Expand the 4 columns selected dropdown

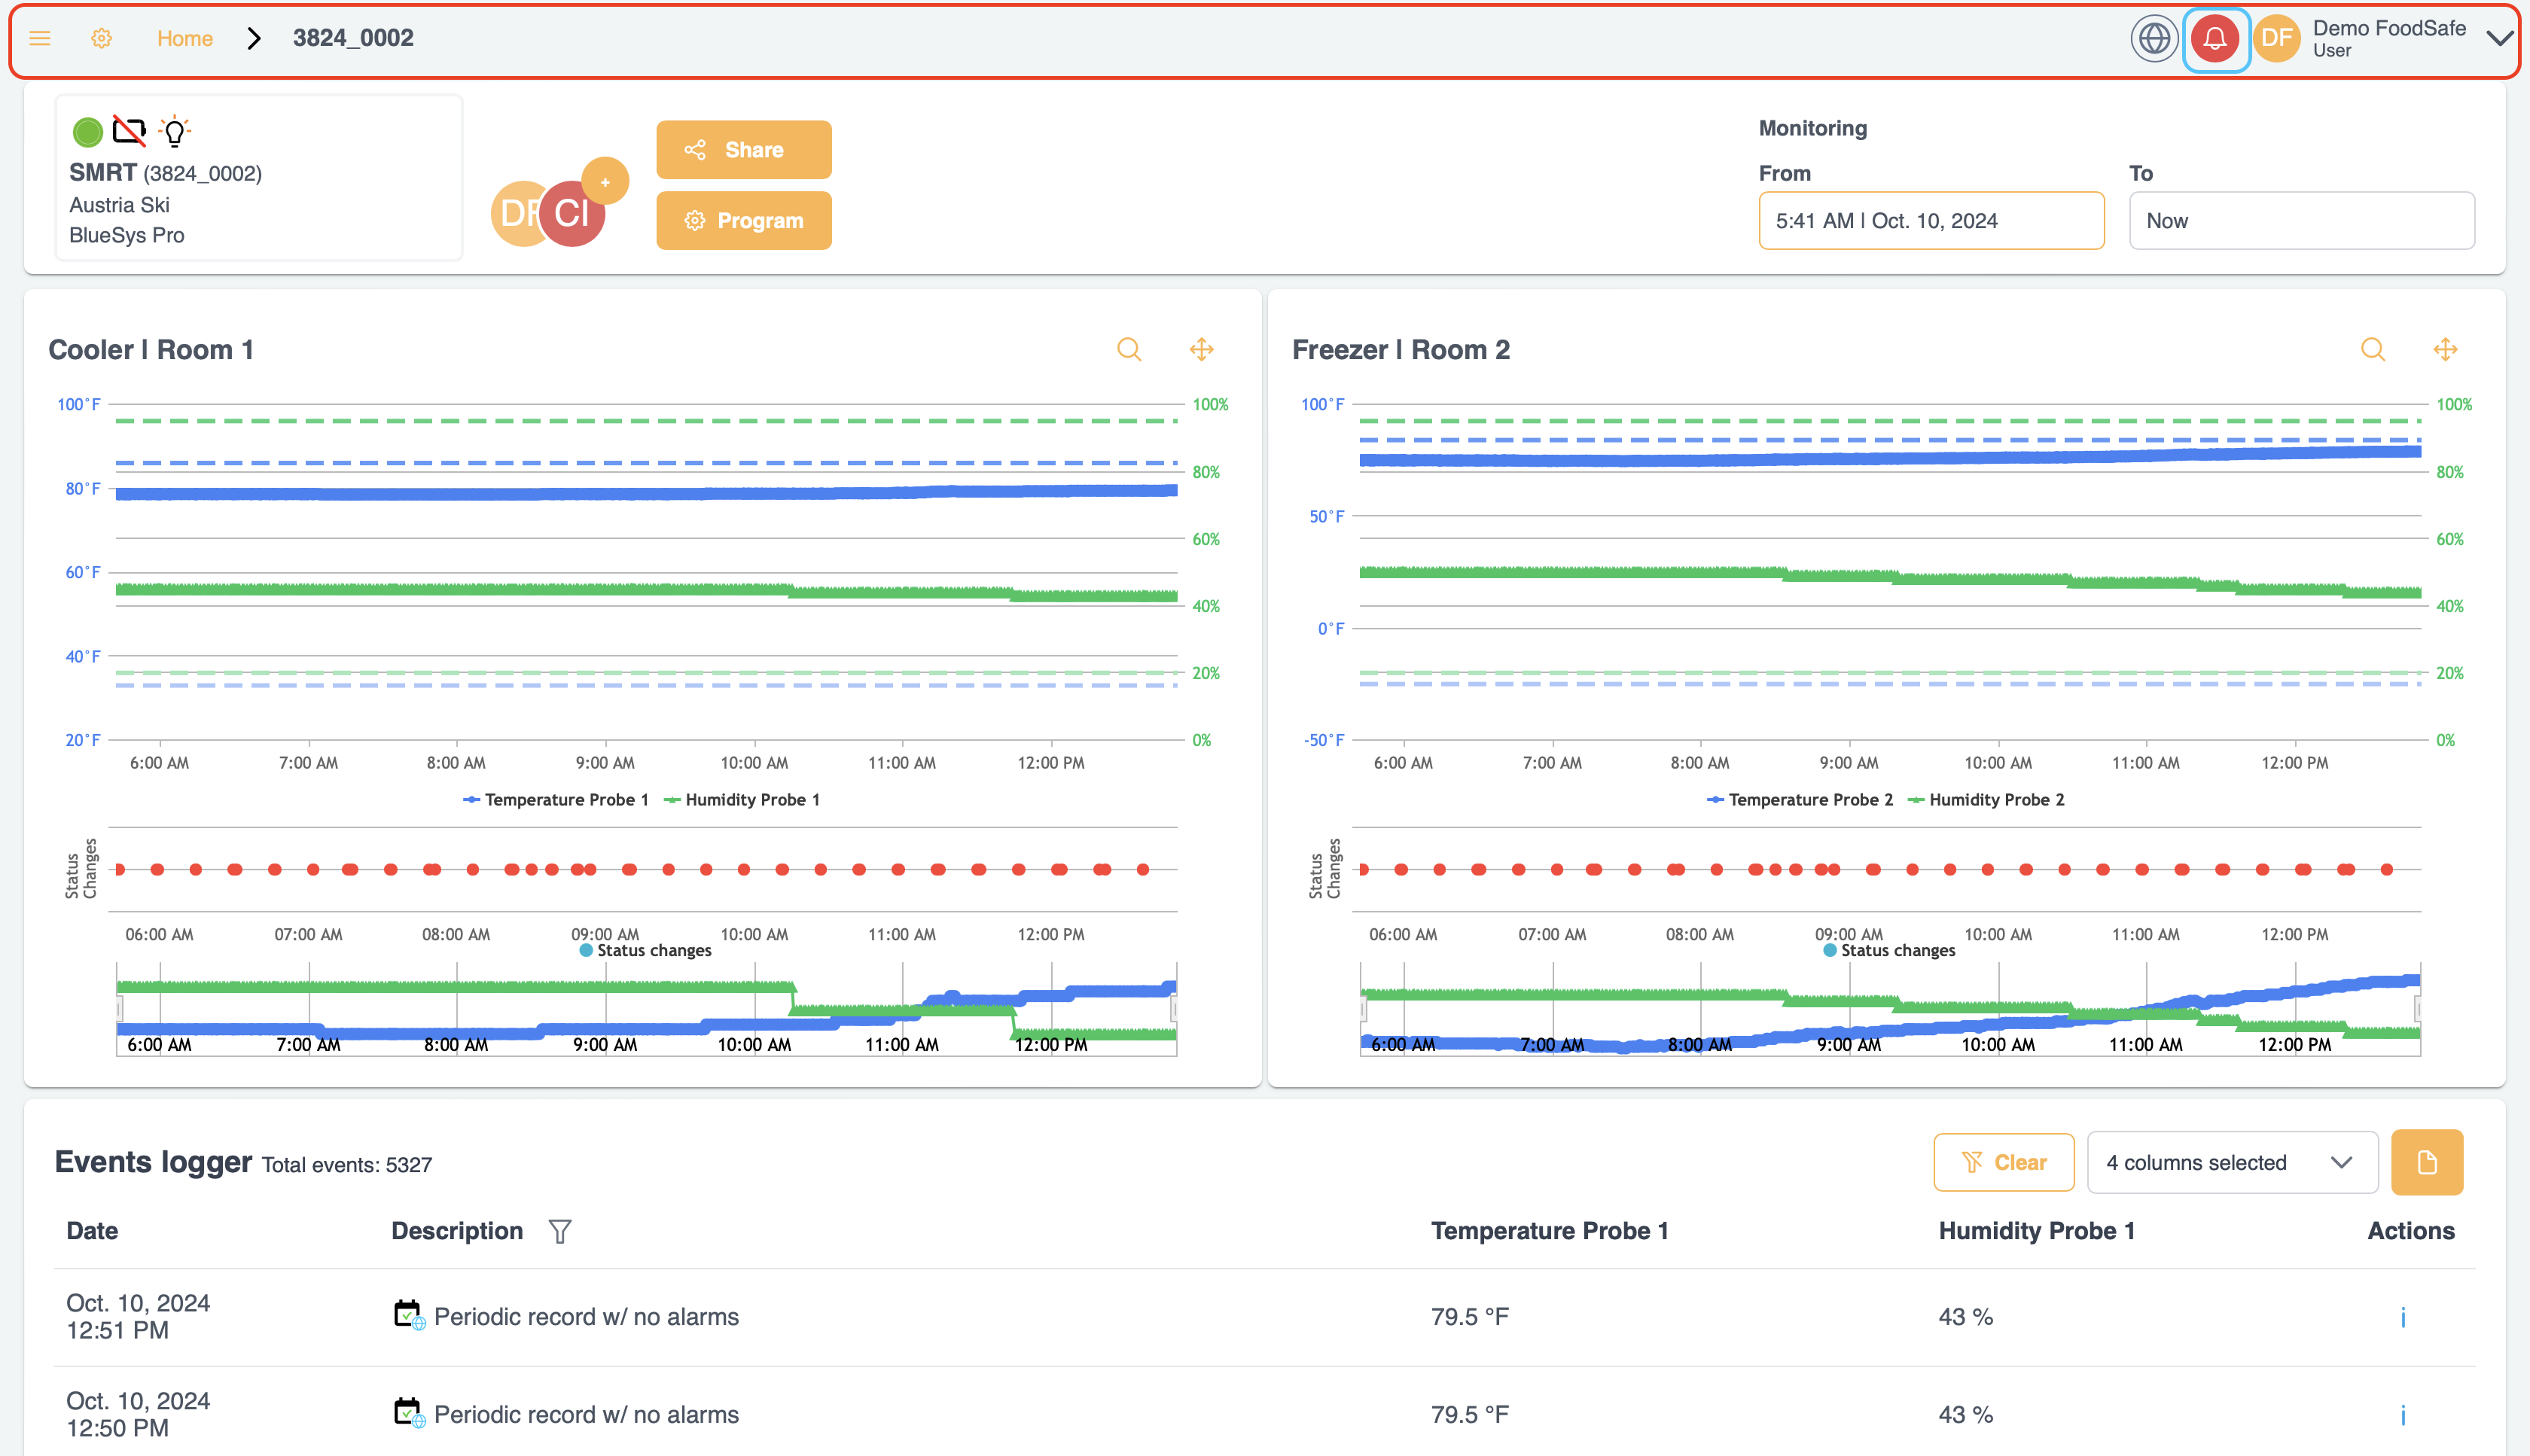[2231, 1162]
